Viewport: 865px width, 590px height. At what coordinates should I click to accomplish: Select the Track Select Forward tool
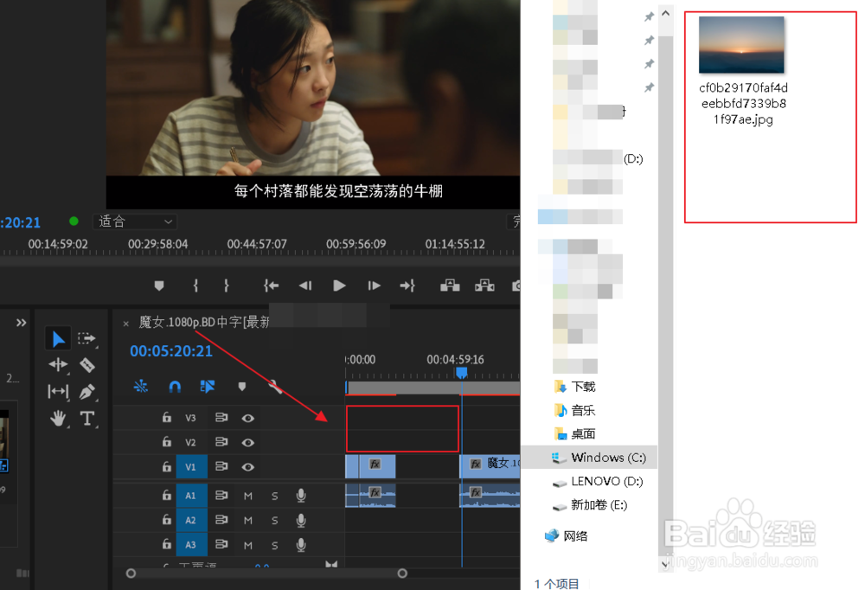coord(86,338)
